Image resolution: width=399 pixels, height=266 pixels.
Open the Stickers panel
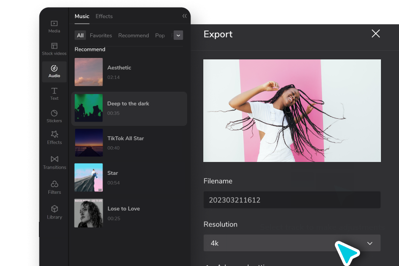pos(54,116)
